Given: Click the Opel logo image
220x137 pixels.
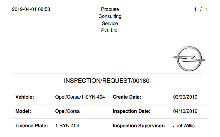Looking at the screenshot, I should [189, 59].
